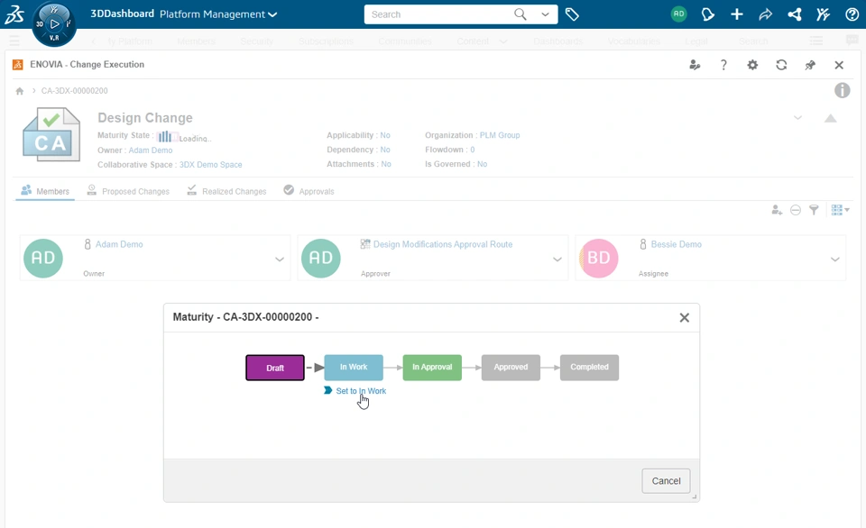This screenshot has width=866, height=528.
Task: Close the Change Execution widget
Action: [x=839, y=65]
